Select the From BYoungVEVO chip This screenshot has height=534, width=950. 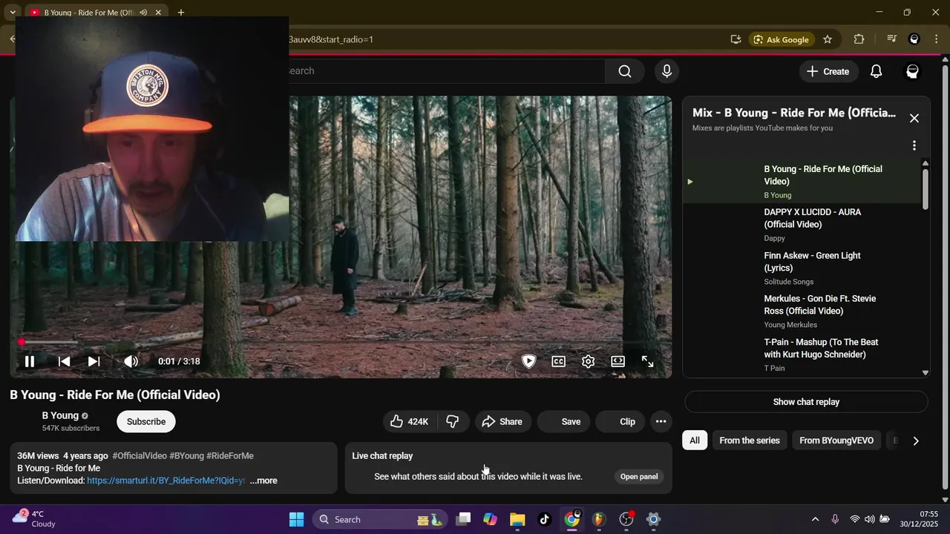(836, 441)
